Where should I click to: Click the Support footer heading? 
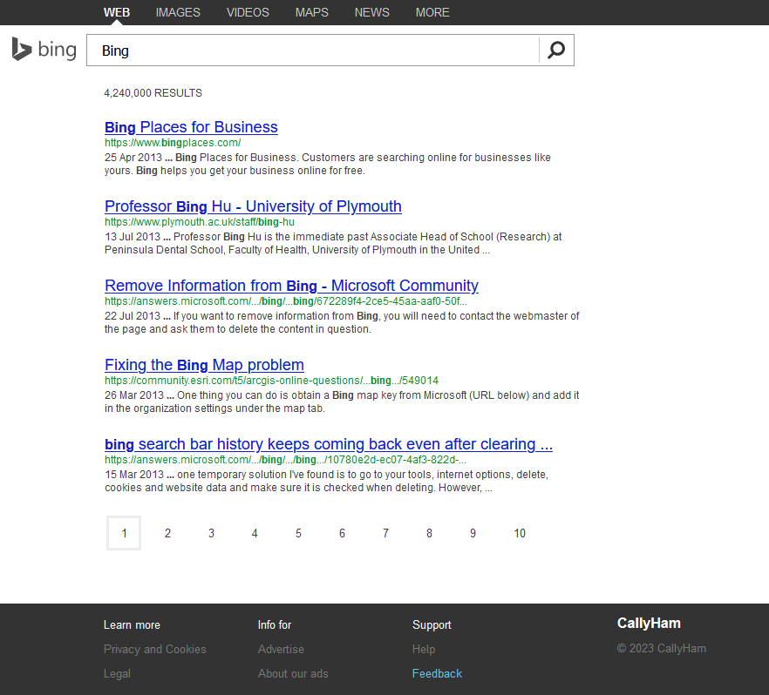(x=432, y=625)
